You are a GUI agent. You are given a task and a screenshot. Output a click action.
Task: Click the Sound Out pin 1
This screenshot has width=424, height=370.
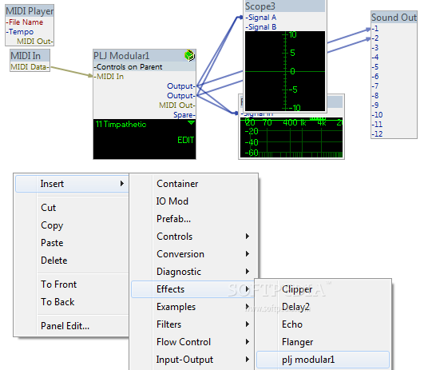pyautogui.click(x=374, y=29)
